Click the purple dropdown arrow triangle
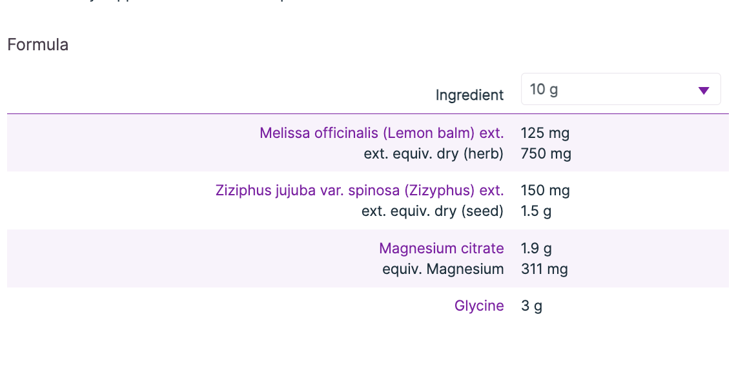 click(704, 90)
